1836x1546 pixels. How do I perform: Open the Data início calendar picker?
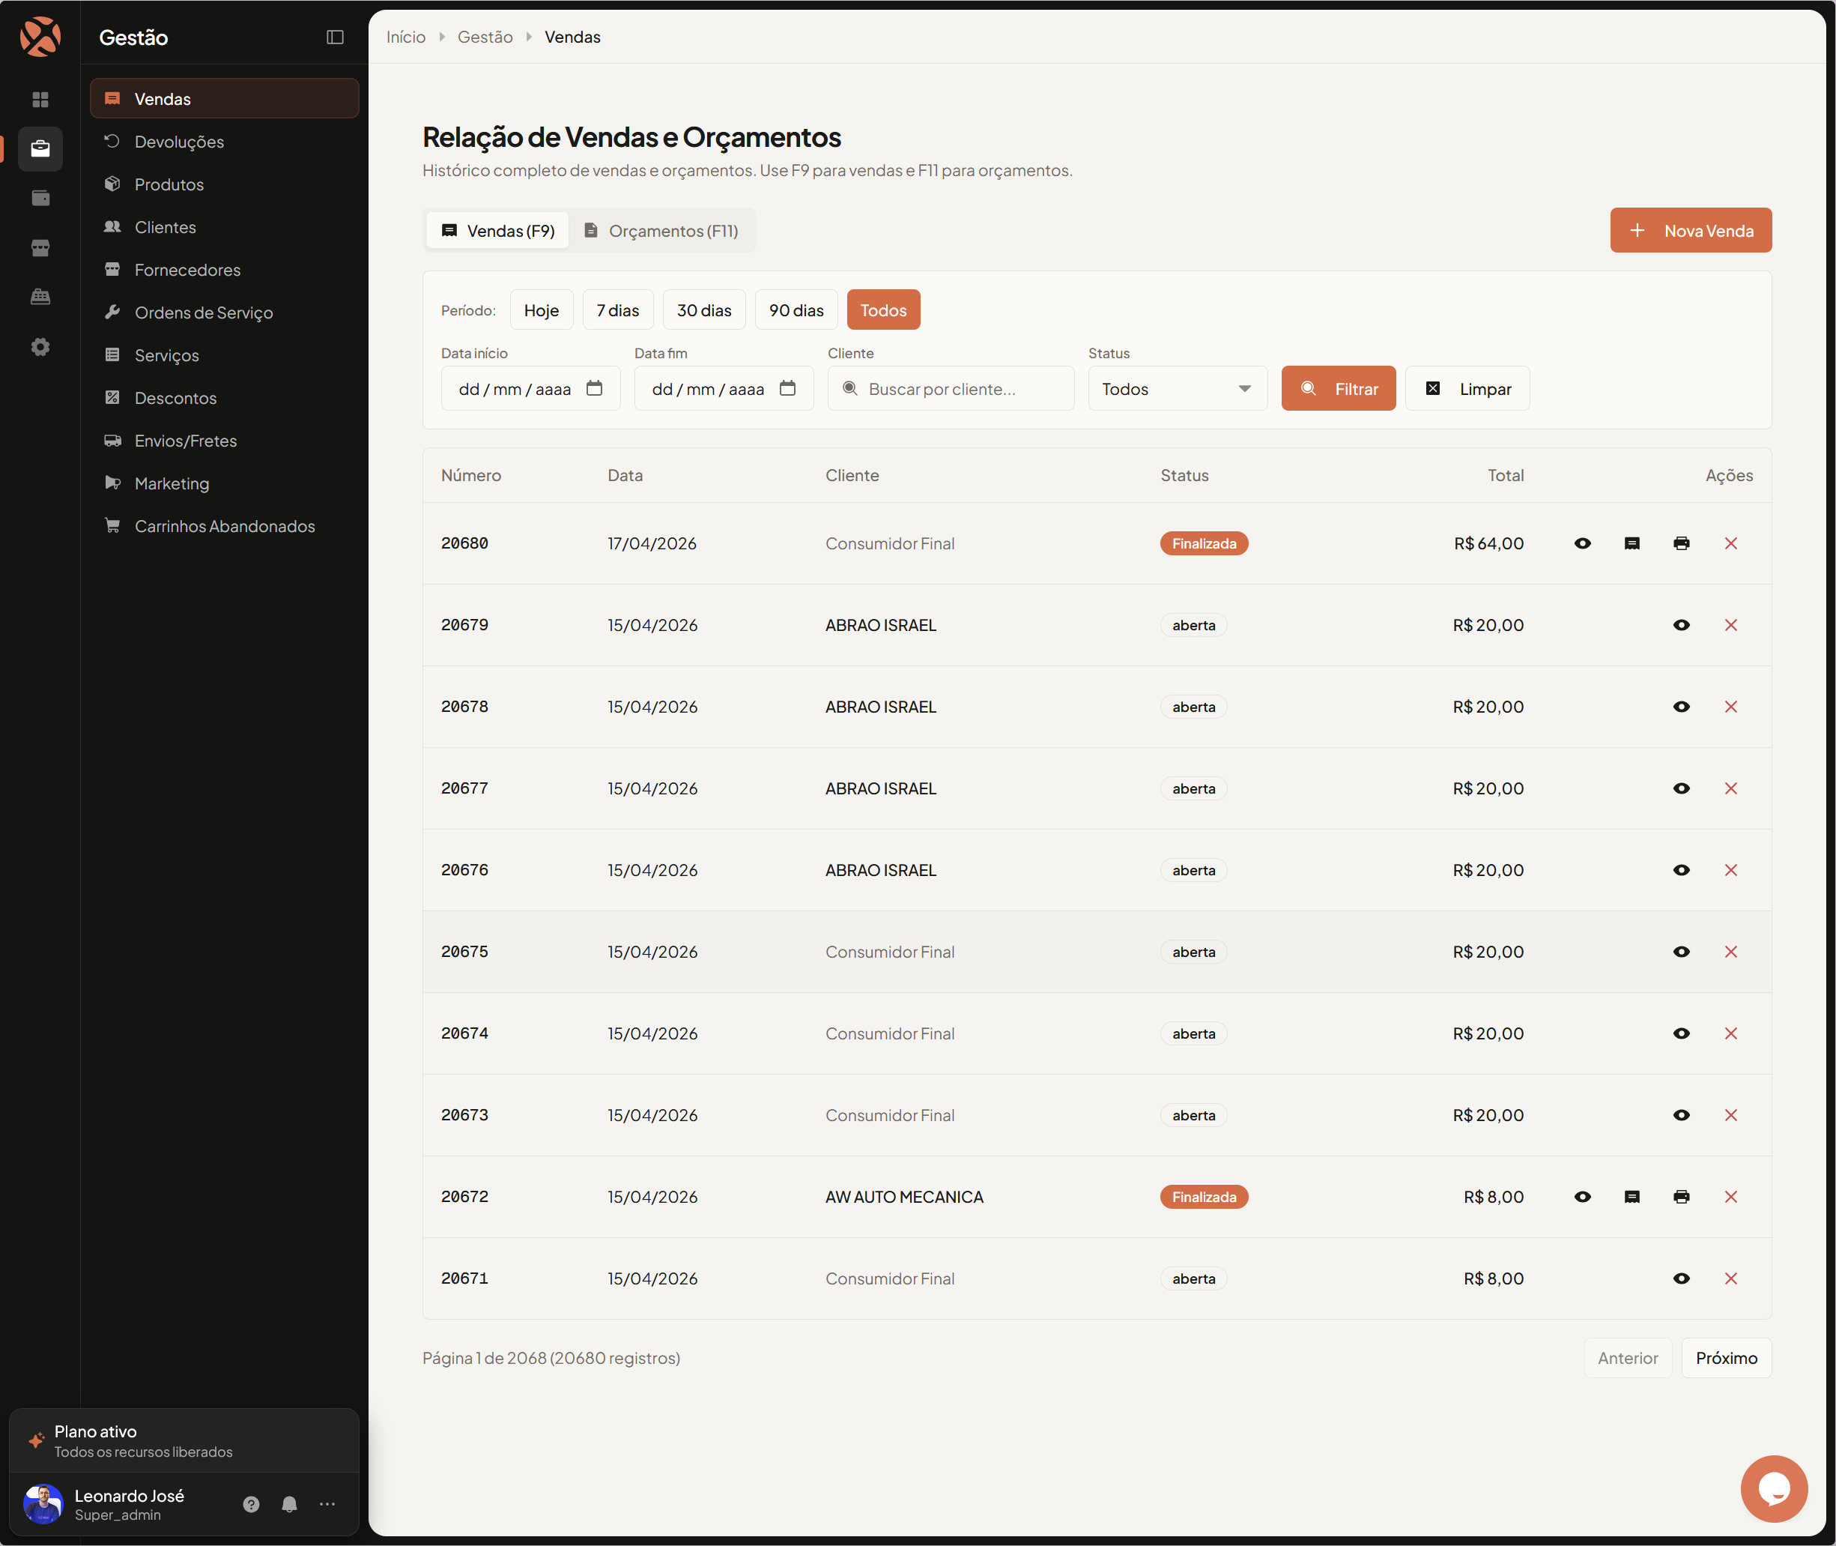coord(594,388)
